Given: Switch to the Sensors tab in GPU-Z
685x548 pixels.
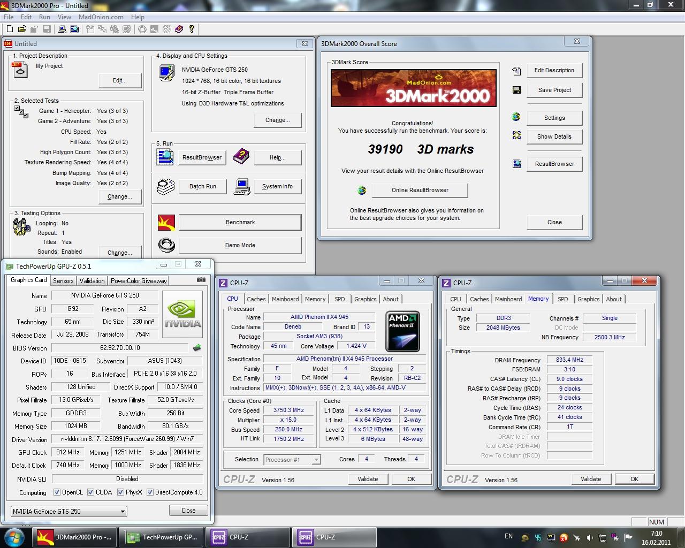Looking at the screenshot, I should click(x=63, y=280).
